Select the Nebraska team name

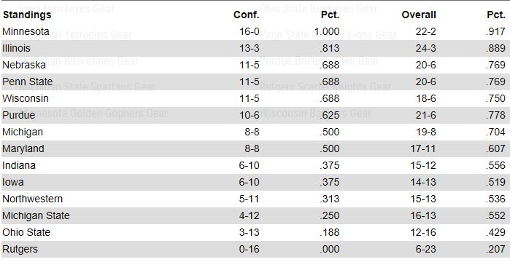point(24,65)
